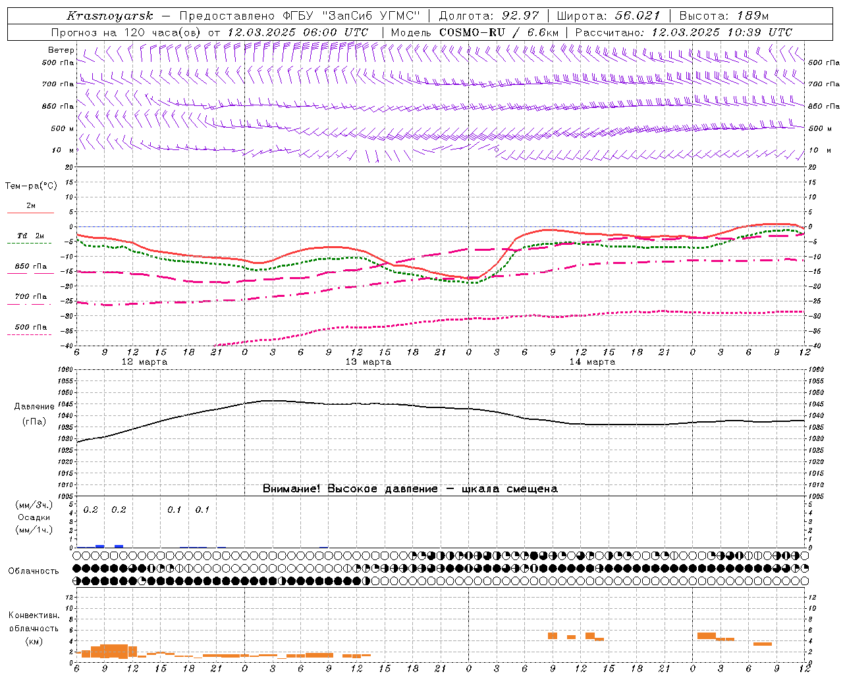This screenshot has width=843, height=674.
Task: Click the forecast start time "12.03.2025 06:00 UTC"
Action: coord(298,32)
